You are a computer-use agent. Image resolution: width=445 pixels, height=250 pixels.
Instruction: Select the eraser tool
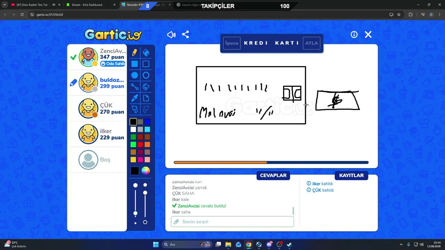tap(146, 52)
